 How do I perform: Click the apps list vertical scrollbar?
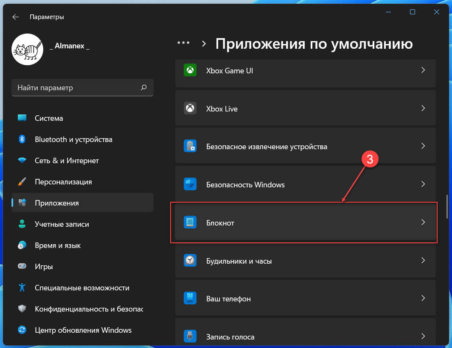(447, 207)
